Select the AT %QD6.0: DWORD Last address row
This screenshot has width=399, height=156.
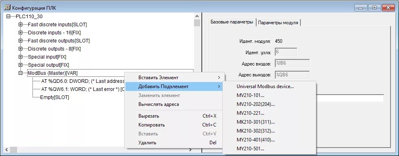click(82, 81)
